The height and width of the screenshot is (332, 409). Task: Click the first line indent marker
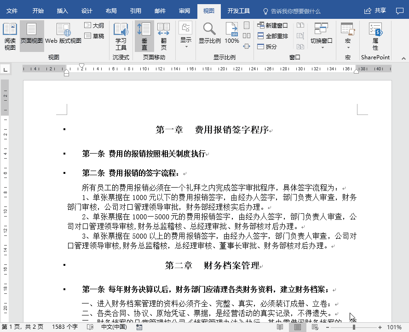click(x=81, y=66)
